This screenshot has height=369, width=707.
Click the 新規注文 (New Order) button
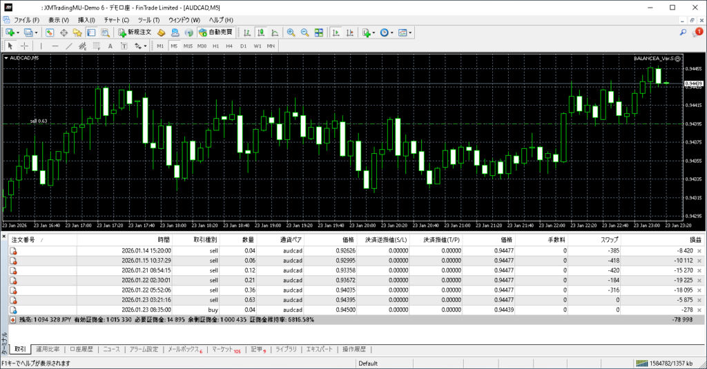(x=135, y=32)
